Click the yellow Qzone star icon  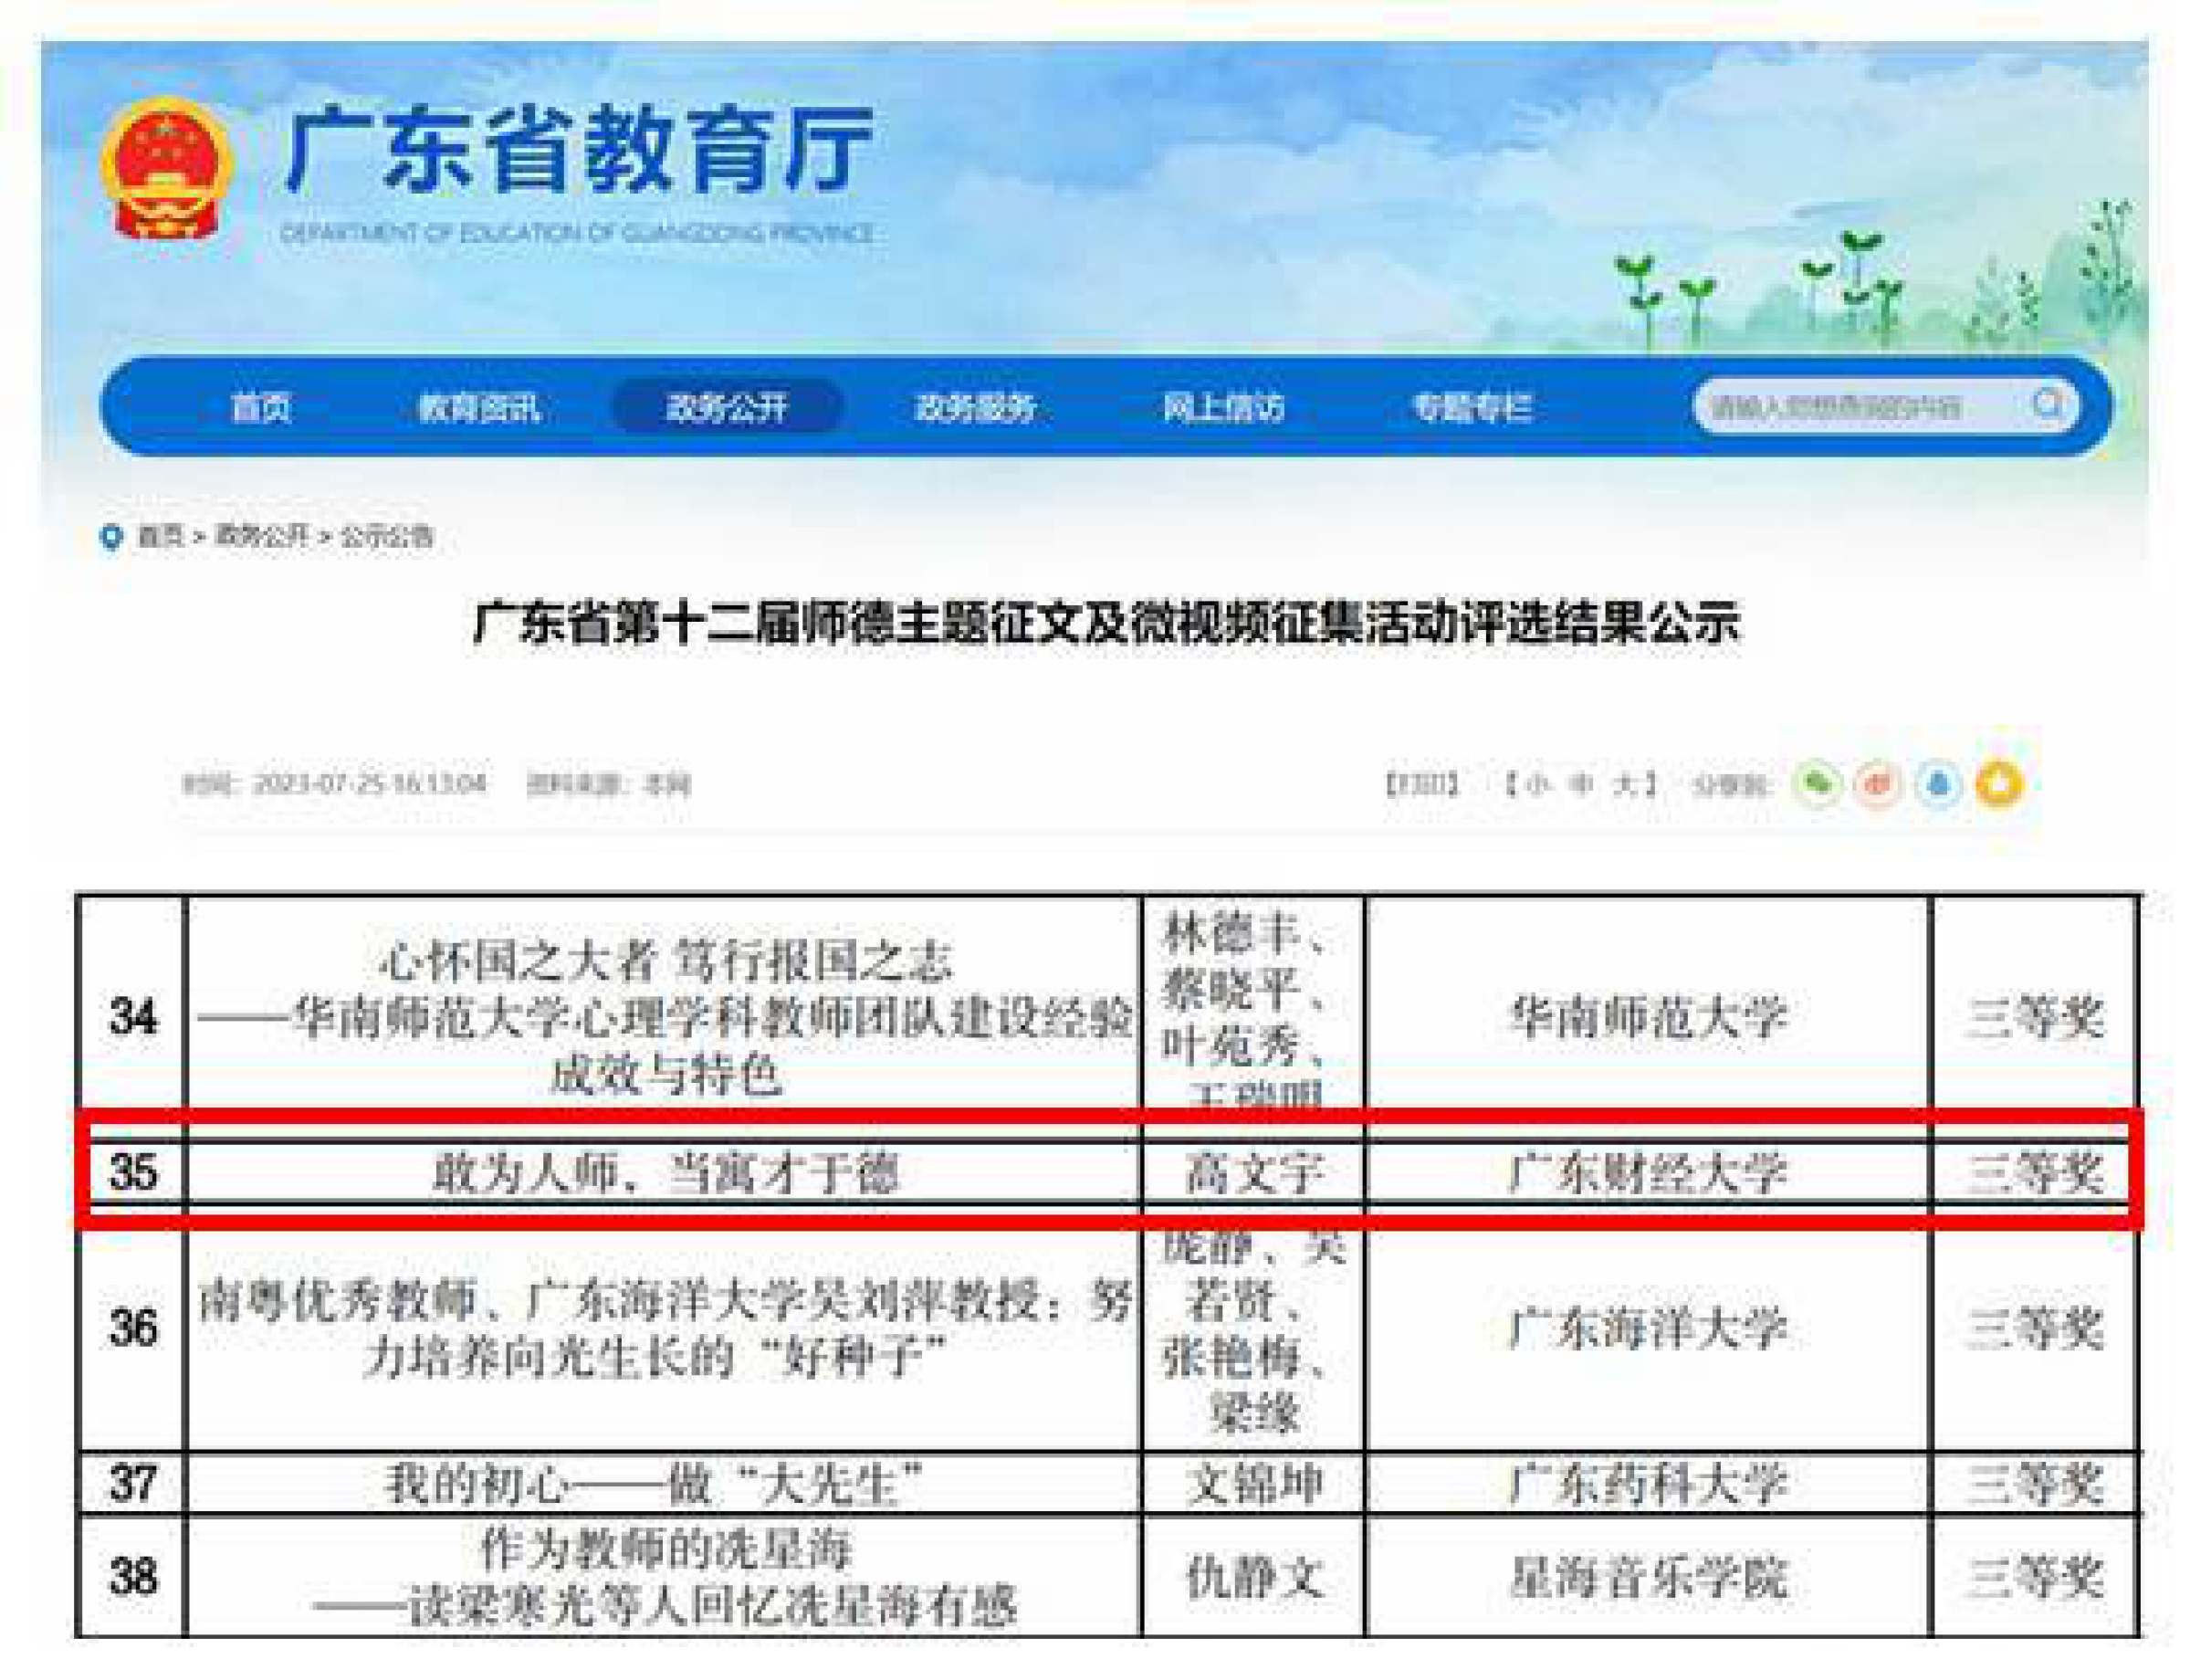click(x=1999, y=784)
